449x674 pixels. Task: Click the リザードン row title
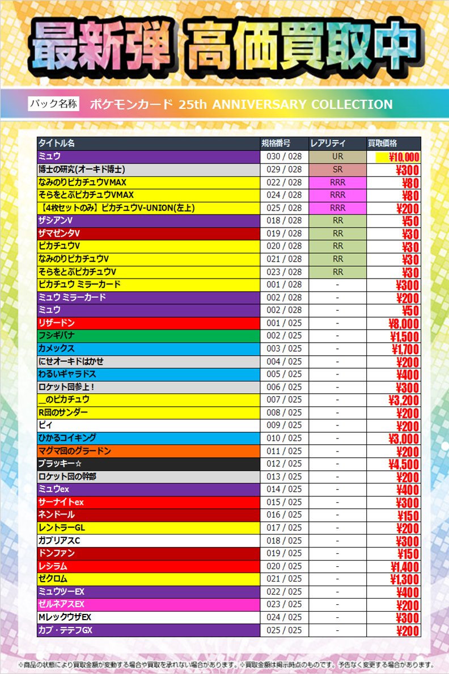[x=148, y=323]
